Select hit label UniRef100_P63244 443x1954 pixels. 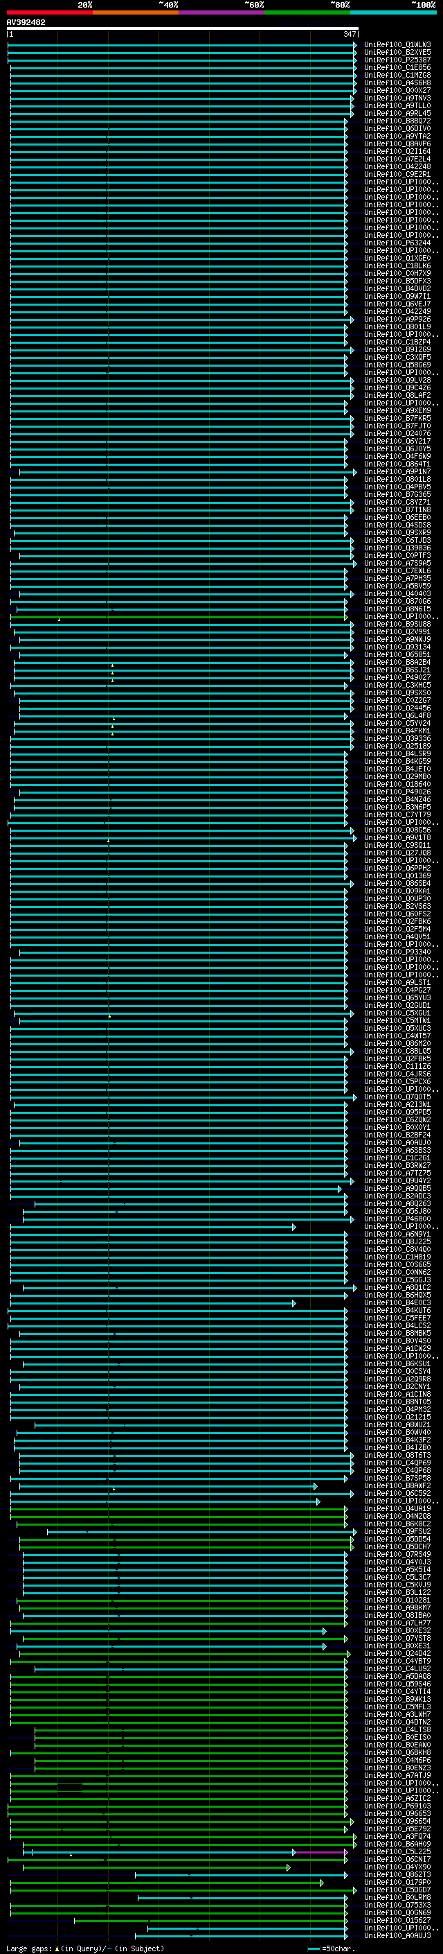click(x=397, y=243)
